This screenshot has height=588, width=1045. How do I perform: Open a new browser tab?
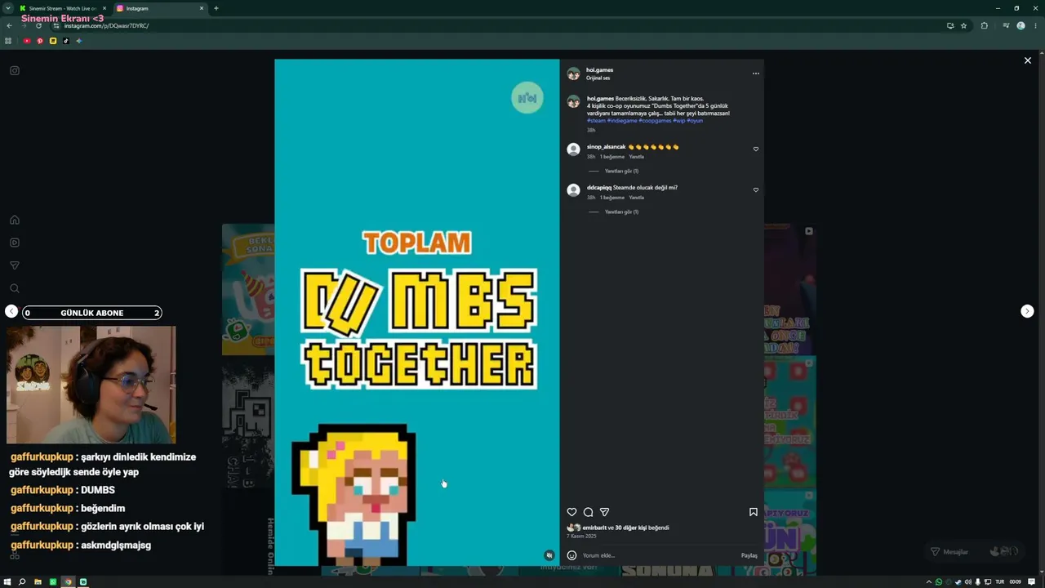click(216, 8)
